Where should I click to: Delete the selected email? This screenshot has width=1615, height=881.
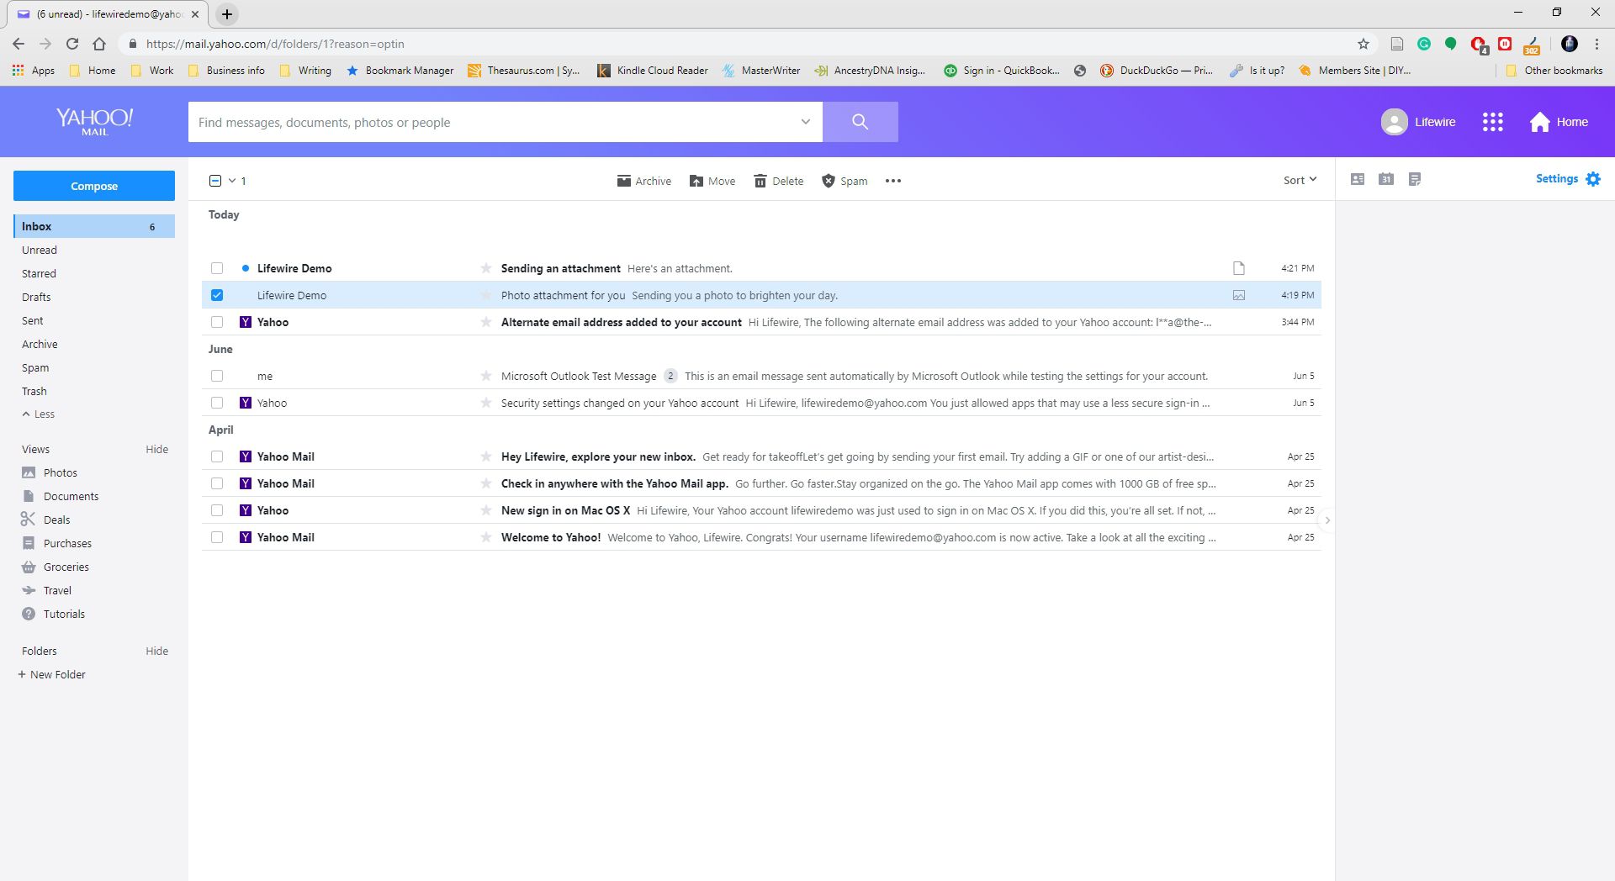(778, 181)
